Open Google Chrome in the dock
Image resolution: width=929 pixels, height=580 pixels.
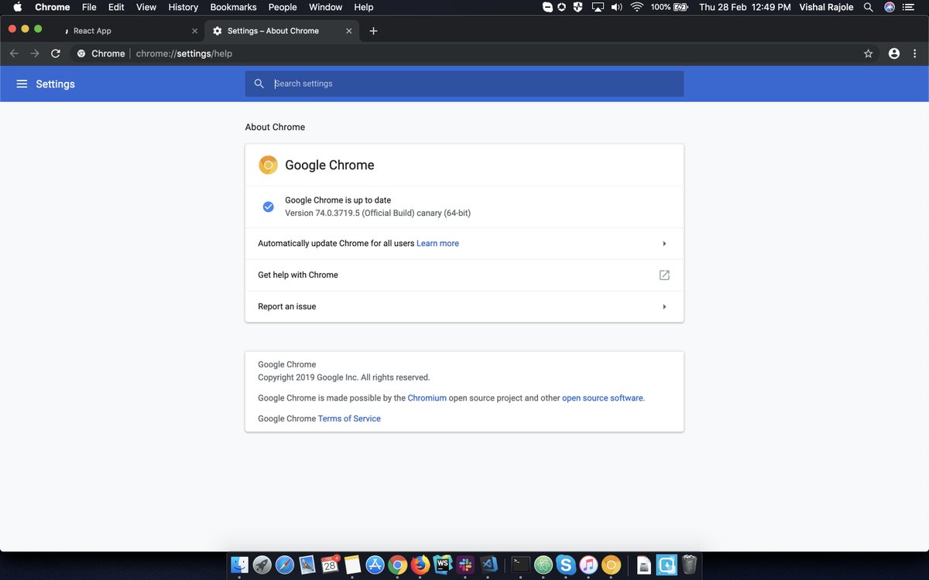pyautogui.click(x=398, y=565)
